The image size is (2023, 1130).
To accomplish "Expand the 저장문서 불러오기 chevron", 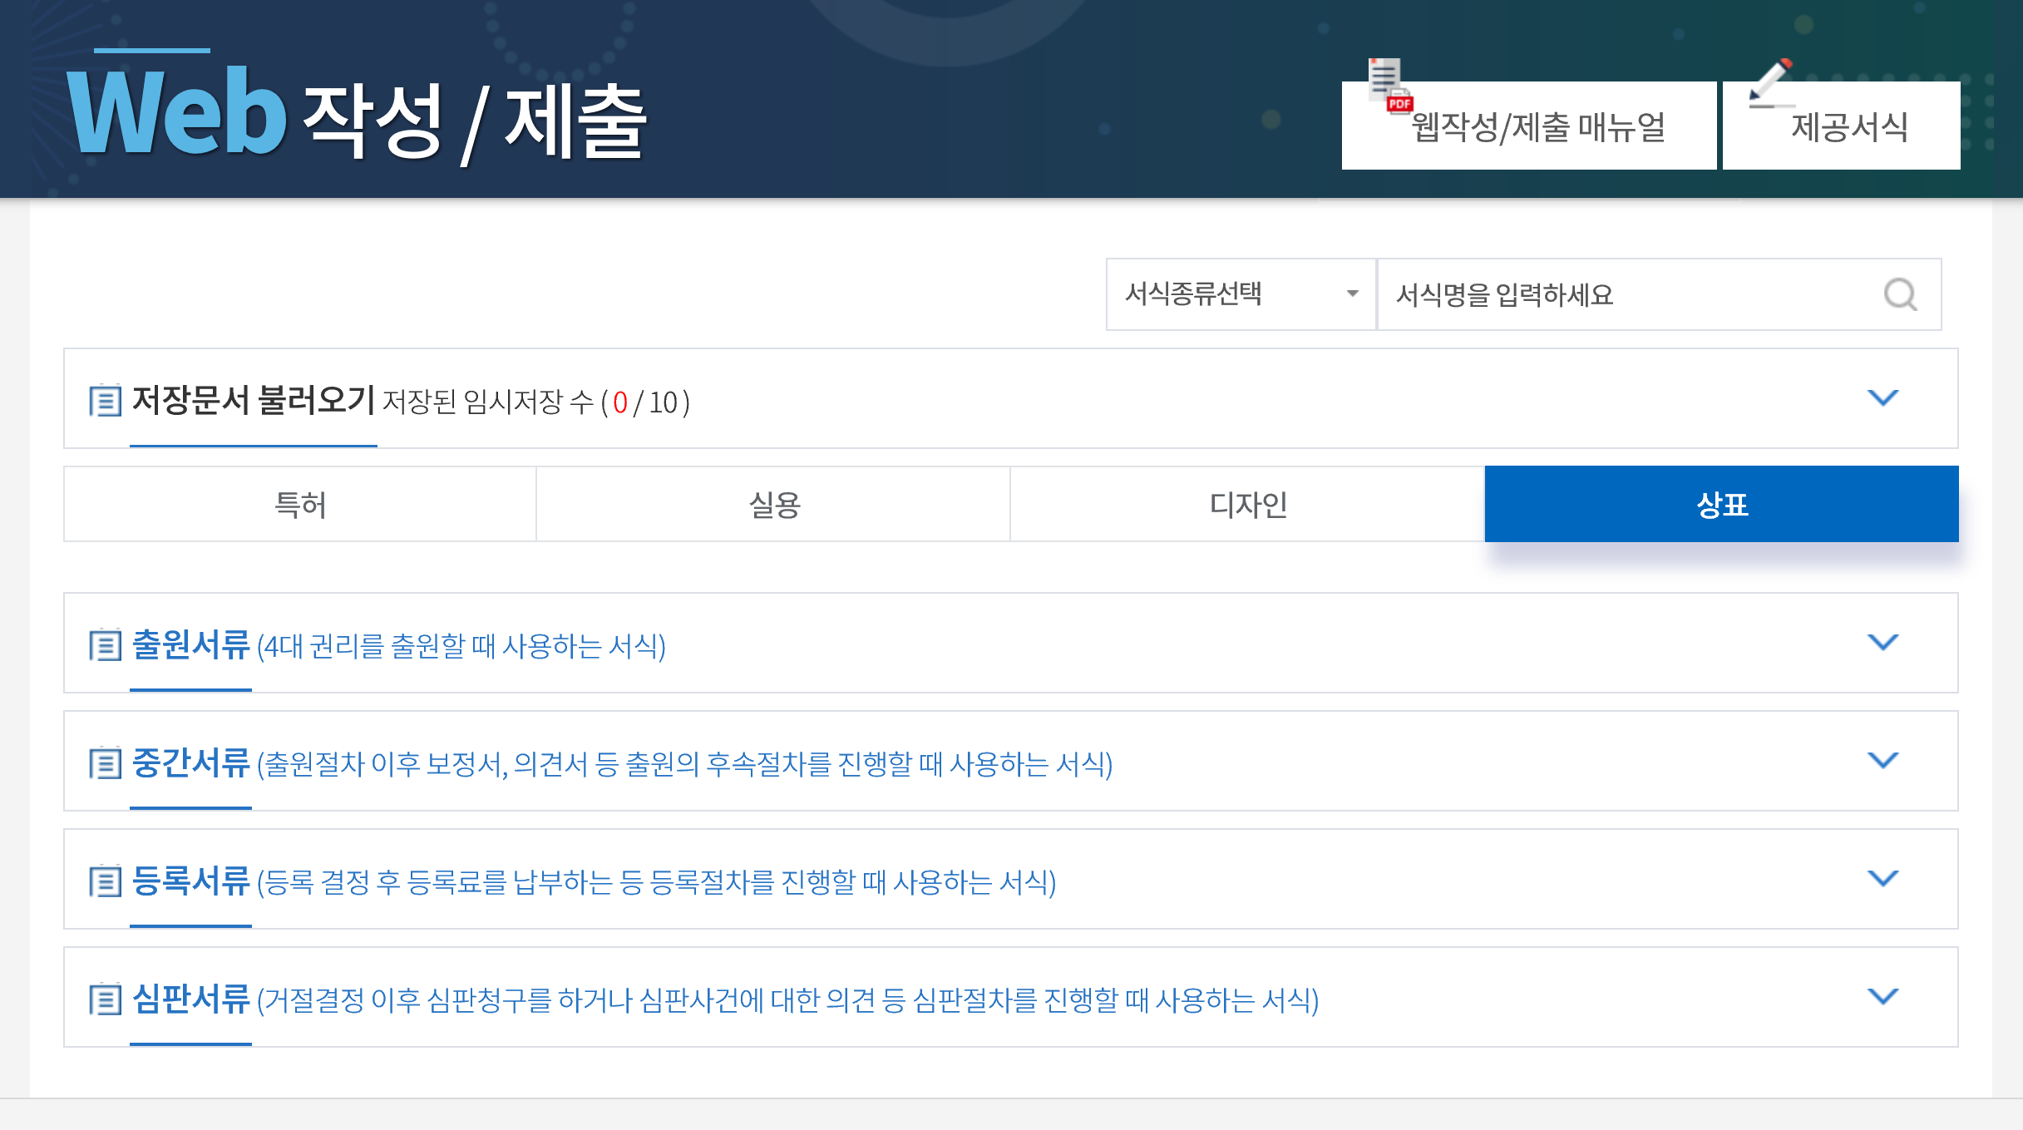I will click(1882, 397).
